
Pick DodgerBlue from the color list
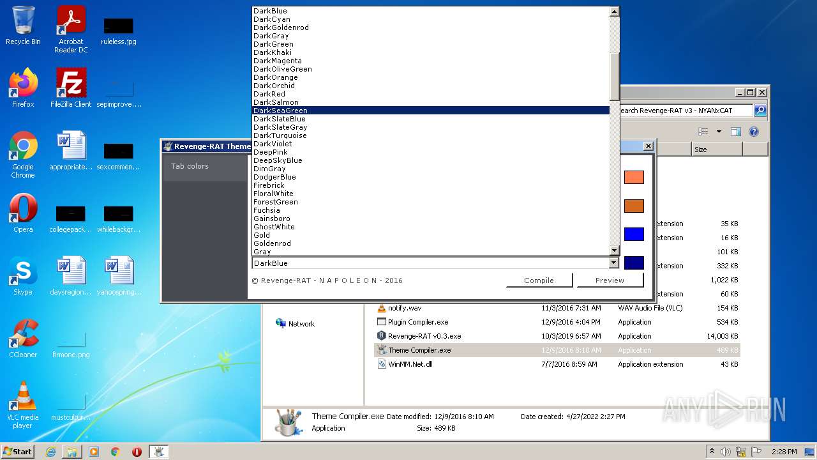click(x=431, y=177)
